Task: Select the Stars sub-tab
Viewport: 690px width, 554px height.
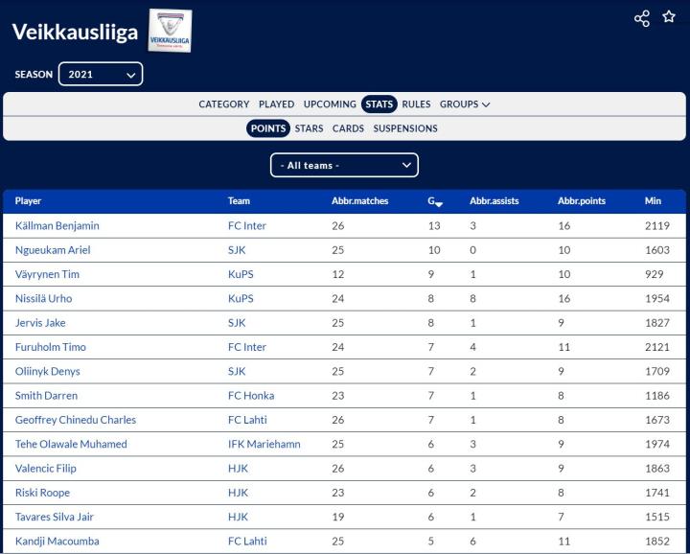Action: [x=309, y=128]
